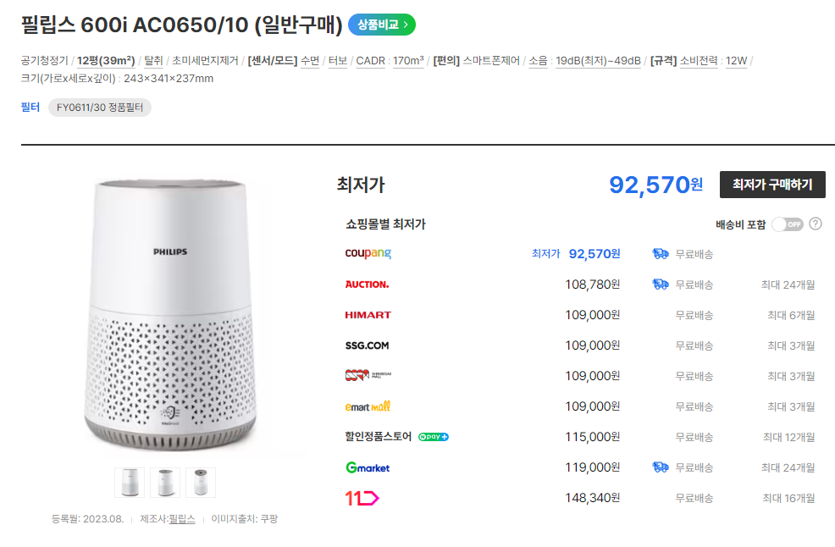
Task: Click the question mark help icon
Action: 816,224
